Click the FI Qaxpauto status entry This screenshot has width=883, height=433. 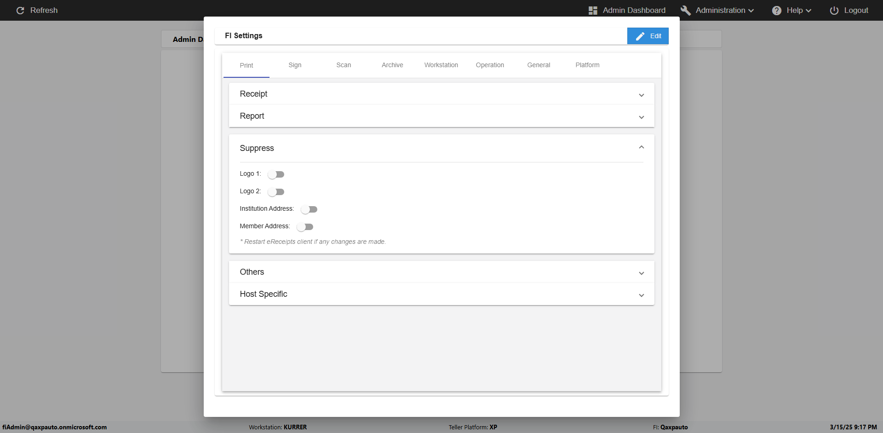click(x=671, y=427)
